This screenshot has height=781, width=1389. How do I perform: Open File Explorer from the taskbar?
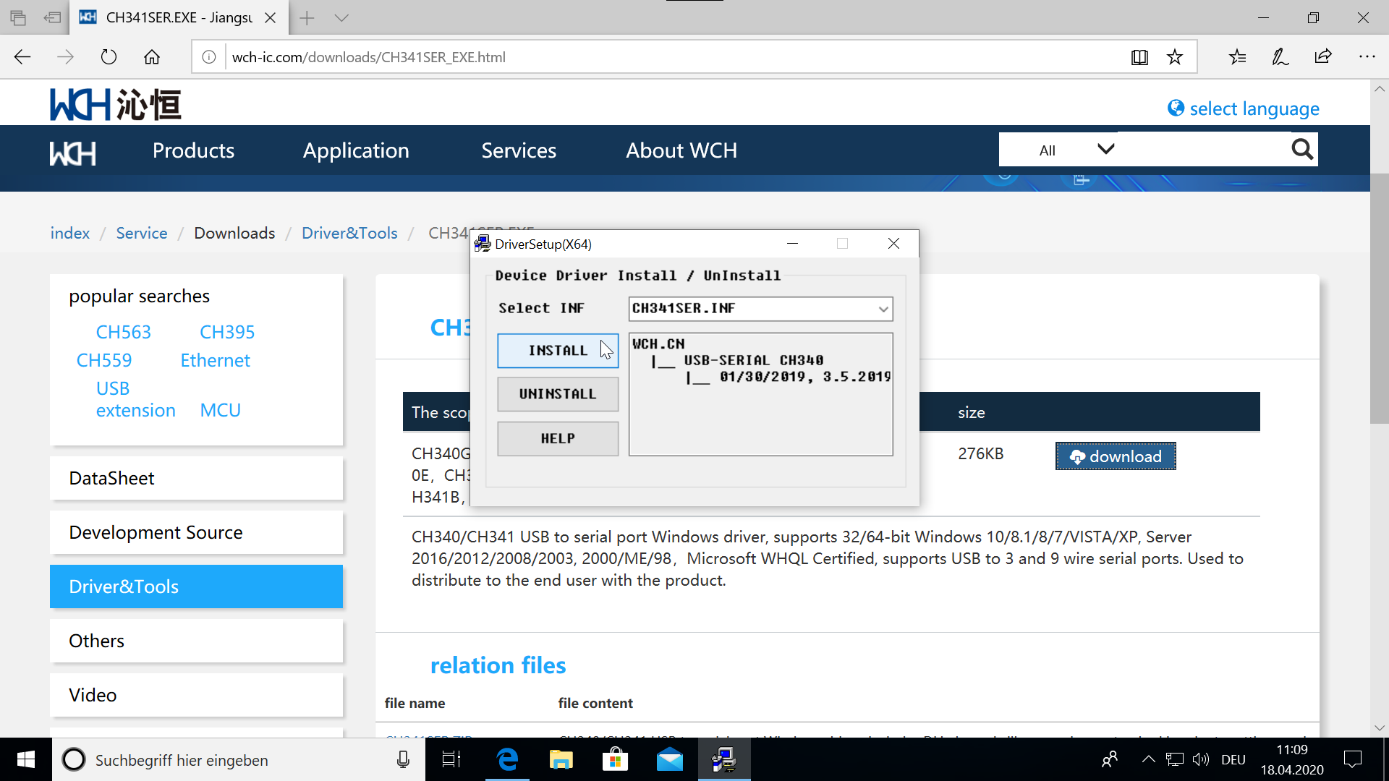(x=561, y=759)
